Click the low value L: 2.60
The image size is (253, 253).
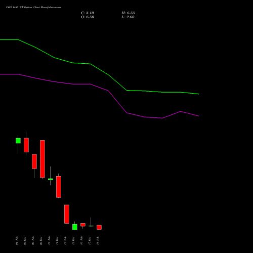(x=128, y=17)
